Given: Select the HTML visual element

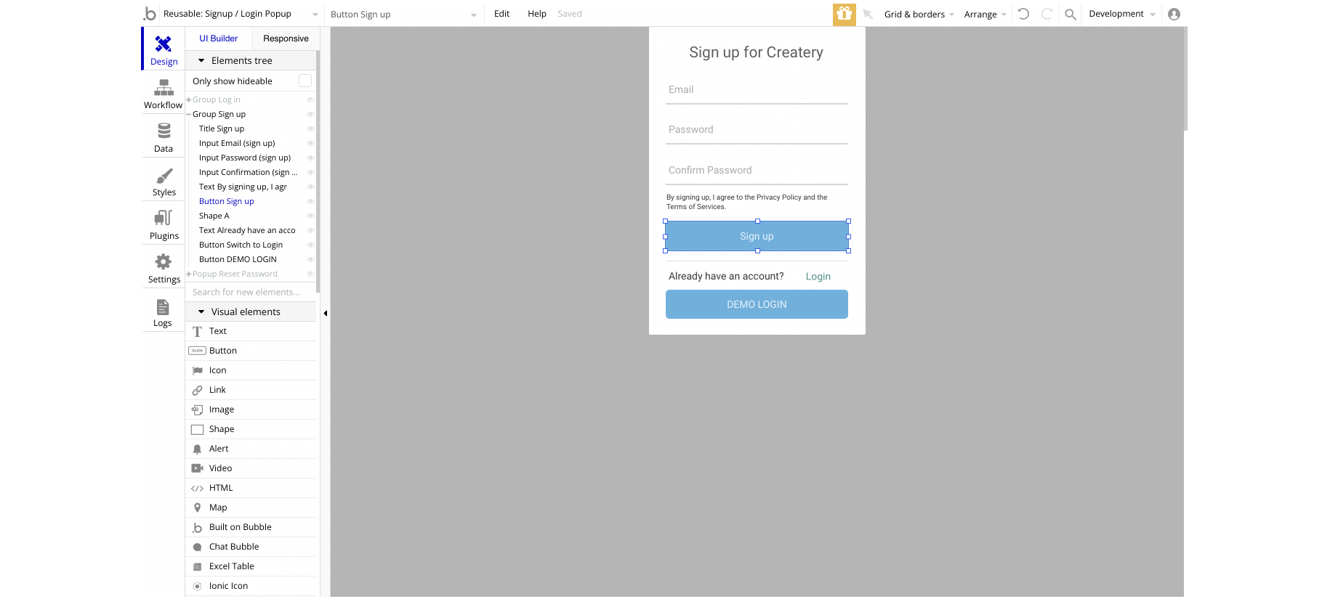Looking at the screenshot, I should point(251,488).
